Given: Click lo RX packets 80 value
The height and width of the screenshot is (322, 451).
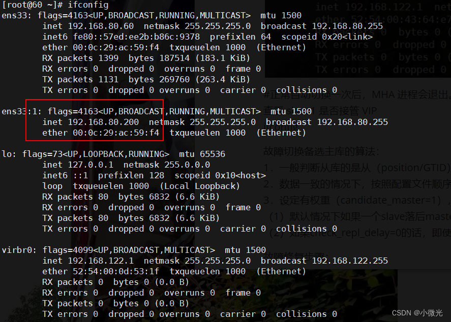Looking at the screenshot, I should tap(103, 197).
